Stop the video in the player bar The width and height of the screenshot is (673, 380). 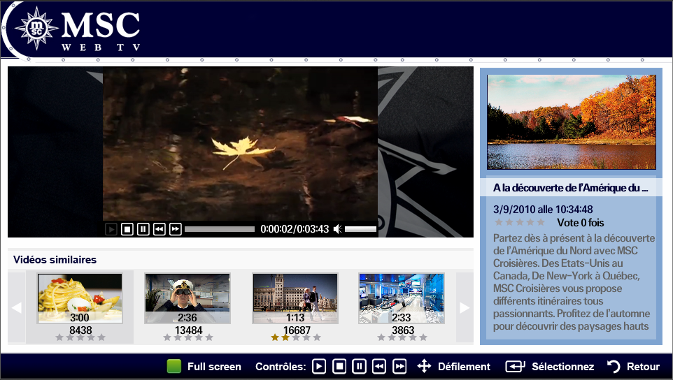click(127, 229)
